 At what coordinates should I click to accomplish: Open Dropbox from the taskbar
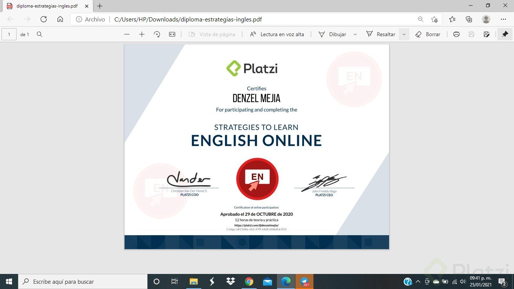[x=230, y=281]
